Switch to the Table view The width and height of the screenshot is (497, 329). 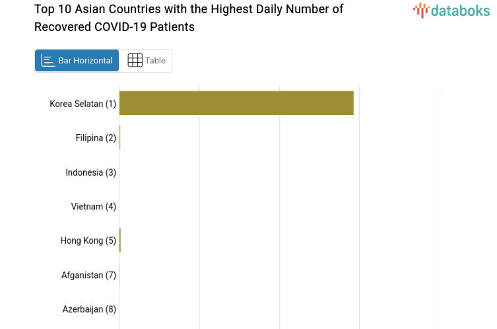click(x=146, y=61)
